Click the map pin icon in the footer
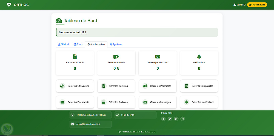 (72, 115)
